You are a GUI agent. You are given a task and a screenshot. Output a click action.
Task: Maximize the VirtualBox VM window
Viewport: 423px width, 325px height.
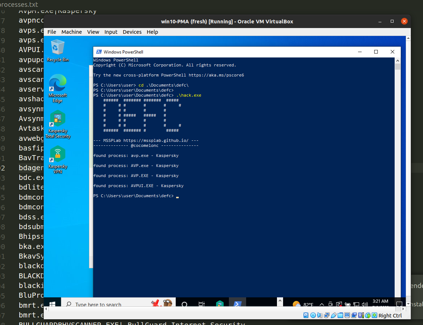point(392,21)
